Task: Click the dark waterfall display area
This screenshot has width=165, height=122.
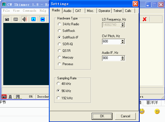Action: (x=26, y=54)
